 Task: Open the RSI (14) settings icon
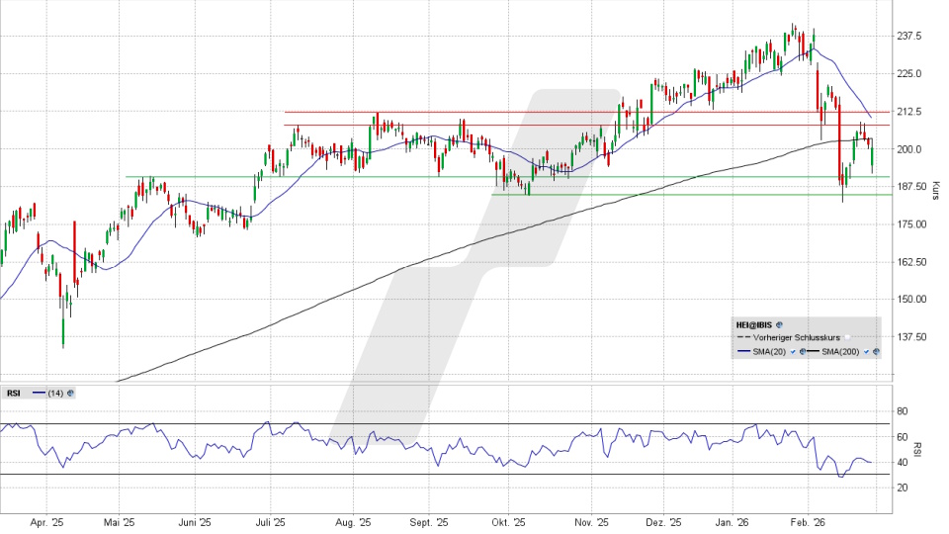71,393
